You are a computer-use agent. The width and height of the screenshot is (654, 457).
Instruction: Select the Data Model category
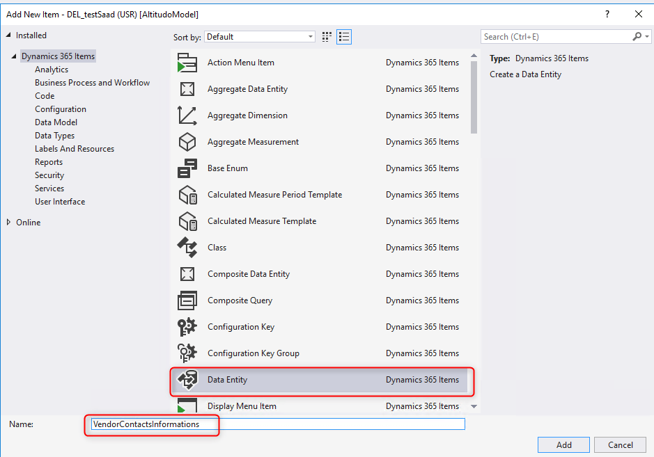coord(56,122)
